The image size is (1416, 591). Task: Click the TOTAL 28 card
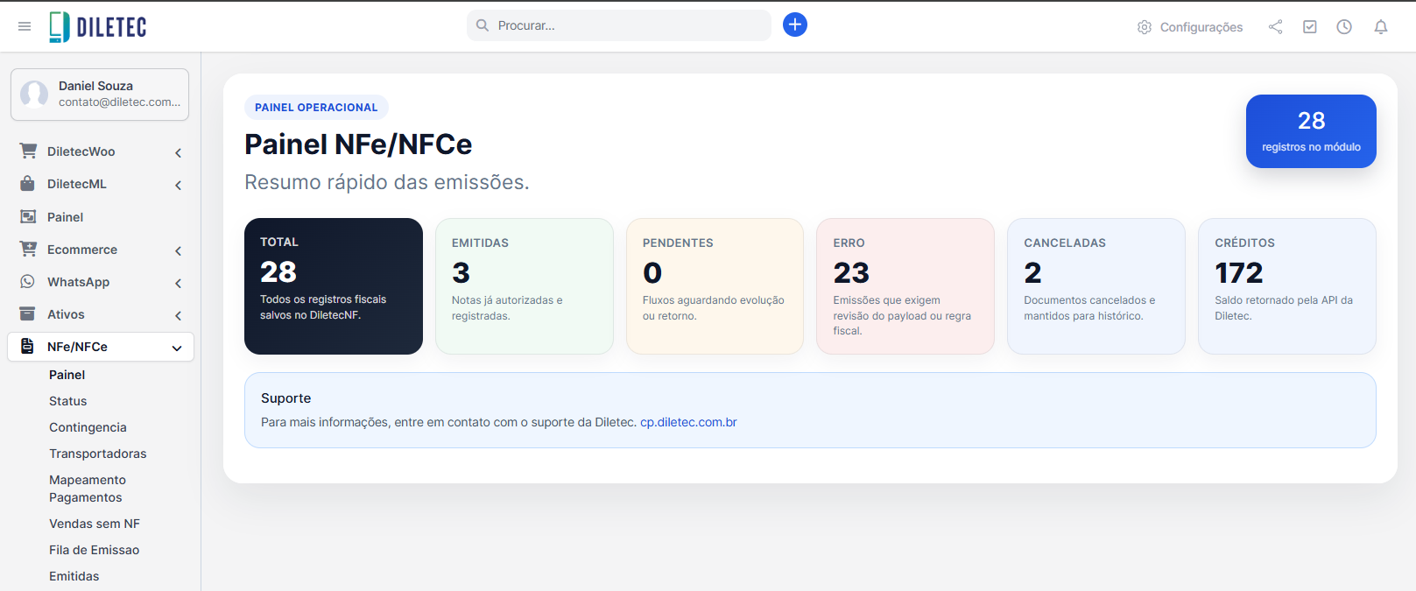[334, 286]
